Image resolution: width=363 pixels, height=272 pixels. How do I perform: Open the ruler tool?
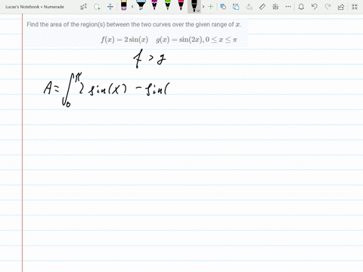[x=262, y=7]
